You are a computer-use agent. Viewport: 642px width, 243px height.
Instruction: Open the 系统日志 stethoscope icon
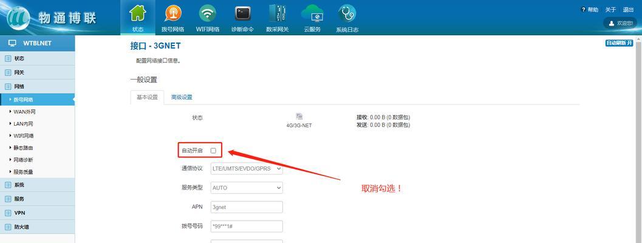pos(347,13)
